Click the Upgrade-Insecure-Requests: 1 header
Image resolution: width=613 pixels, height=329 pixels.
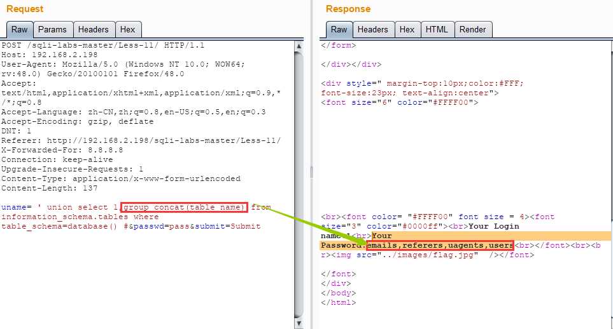[73, 169]
